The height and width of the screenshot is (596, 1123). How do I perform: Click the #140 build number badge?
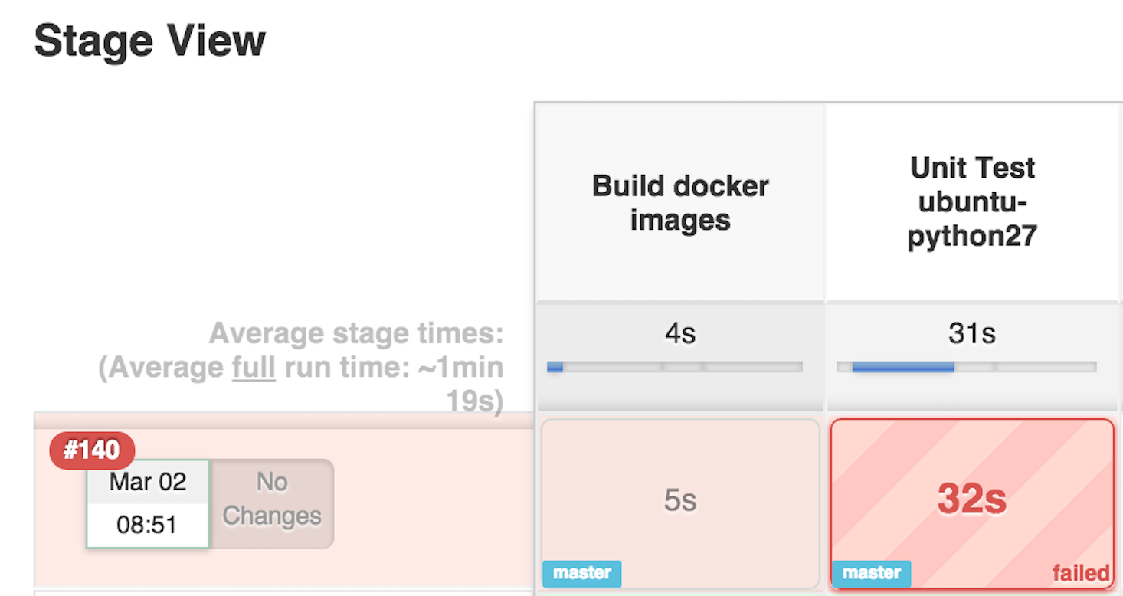click(92, 450)
